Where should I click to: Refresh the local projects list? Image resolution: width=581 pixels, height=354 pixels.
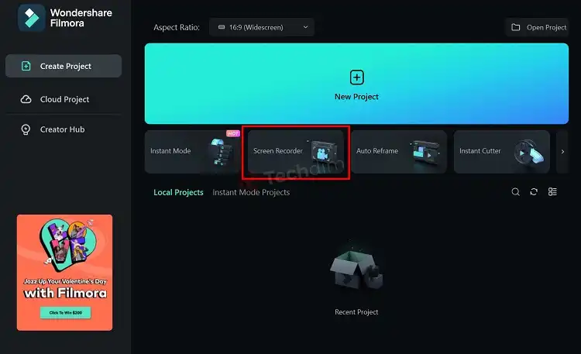(x=534, y=192)
